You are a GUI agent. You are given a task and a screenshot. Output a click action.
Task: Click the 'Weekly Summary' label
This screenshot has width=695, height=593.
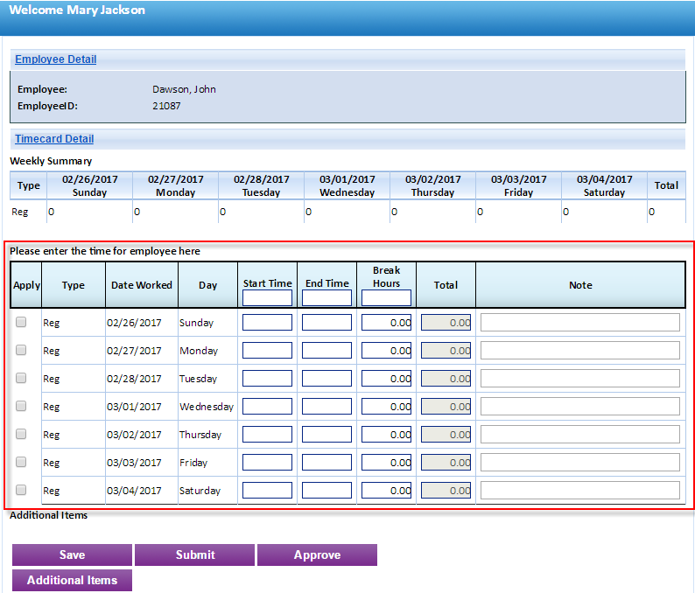click(x=51, y=161)
